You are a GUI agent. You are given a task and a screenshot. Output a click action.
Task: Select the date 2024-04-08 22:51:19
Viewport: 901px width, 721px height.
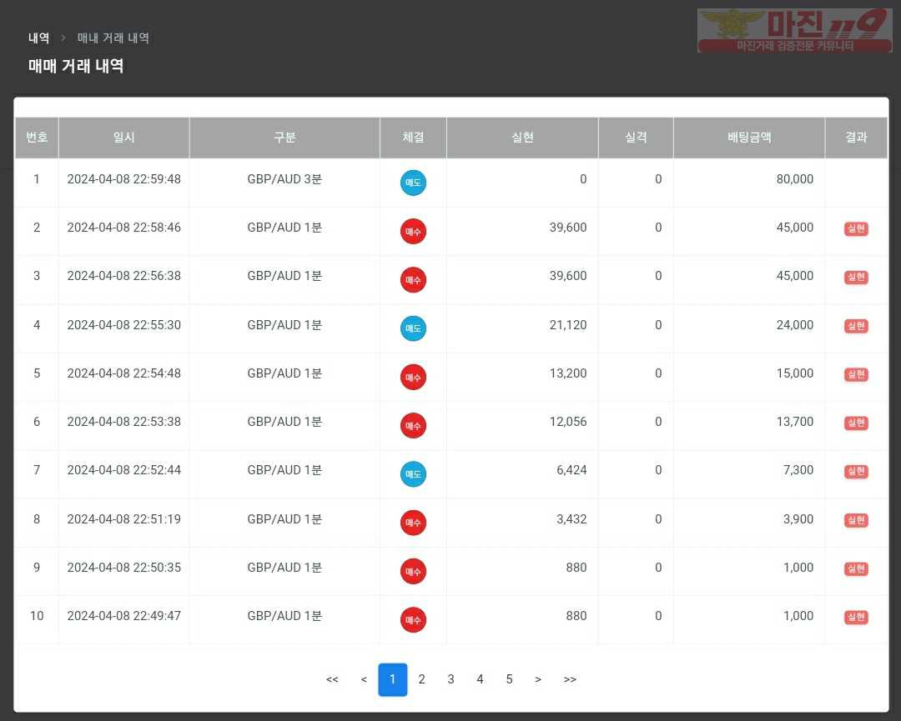(124, 519)
